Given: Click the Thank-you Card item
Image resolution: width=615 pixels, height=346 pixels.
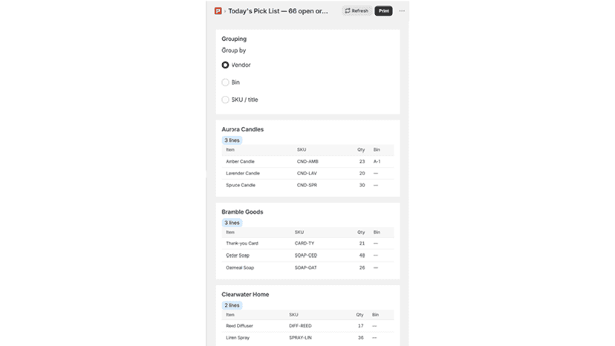Looking at the screenshot, I should pyautogui.click(x=242, y=244).
